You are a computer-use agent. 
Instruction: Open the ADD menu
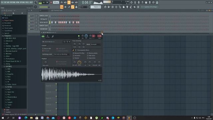coord(8,2)
